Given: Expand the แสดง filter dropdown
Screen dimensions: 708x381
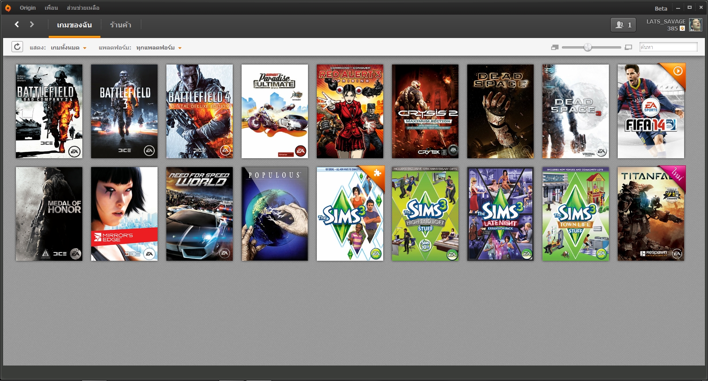Looking at the screenshot, I should click(x=69, y=47).
